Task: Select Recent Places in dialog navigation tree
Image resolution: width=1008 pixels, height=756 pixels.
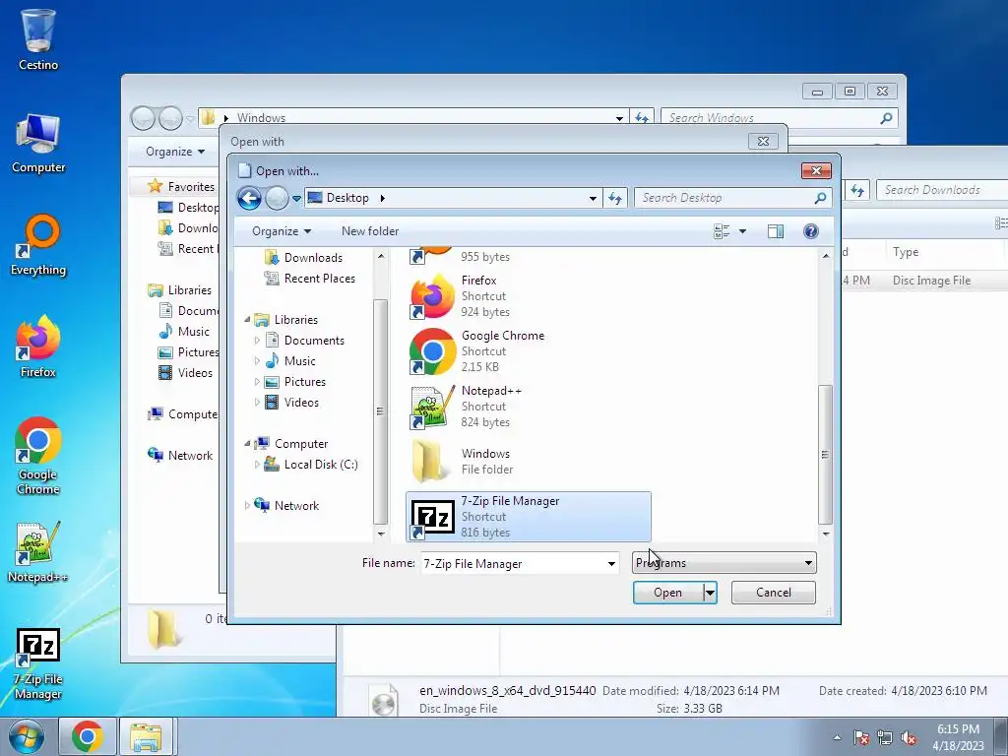Action: point(320,279)
